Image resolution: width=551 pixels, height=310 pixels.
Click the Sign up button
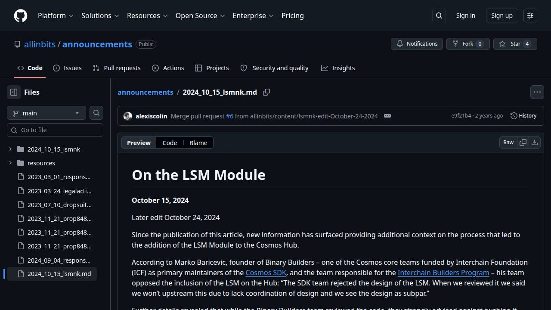(x=502, y=15)
